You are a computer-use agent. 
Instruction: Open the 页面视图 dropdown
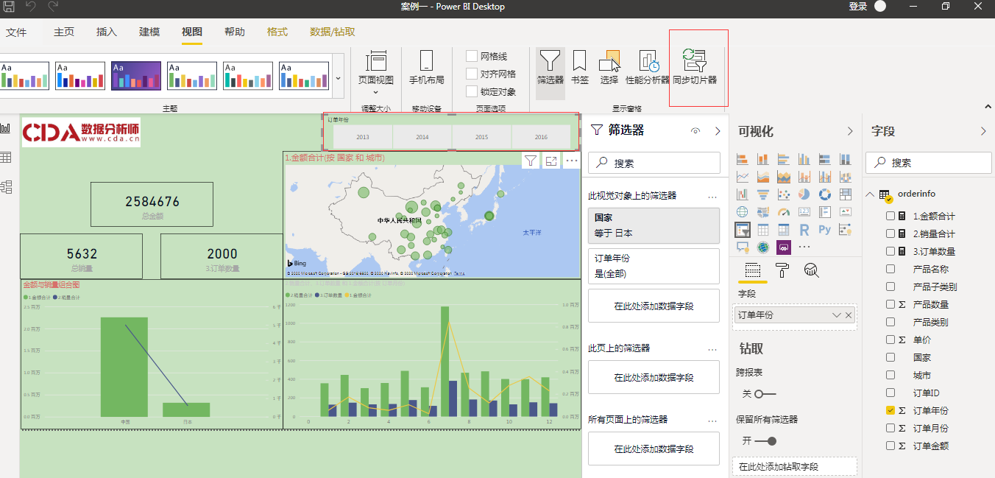click(375, 74)
